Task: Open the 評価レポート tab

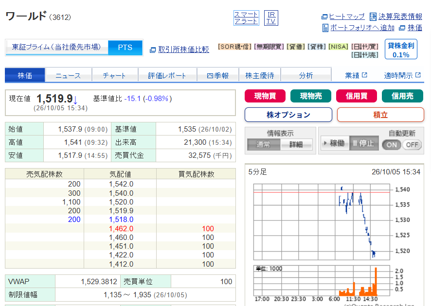Action: coord(167,75)
